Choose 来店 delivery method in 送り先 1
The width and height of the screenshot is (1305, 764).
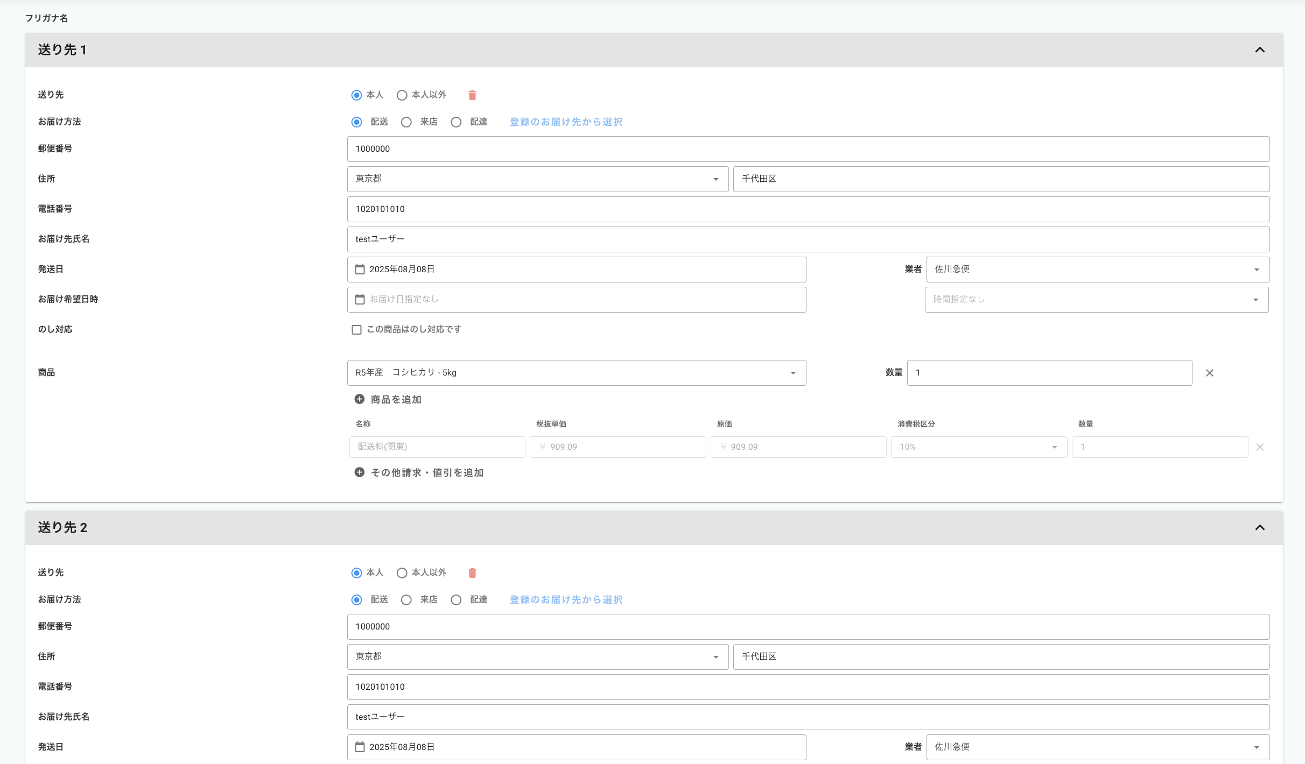(x=406, y=122)
